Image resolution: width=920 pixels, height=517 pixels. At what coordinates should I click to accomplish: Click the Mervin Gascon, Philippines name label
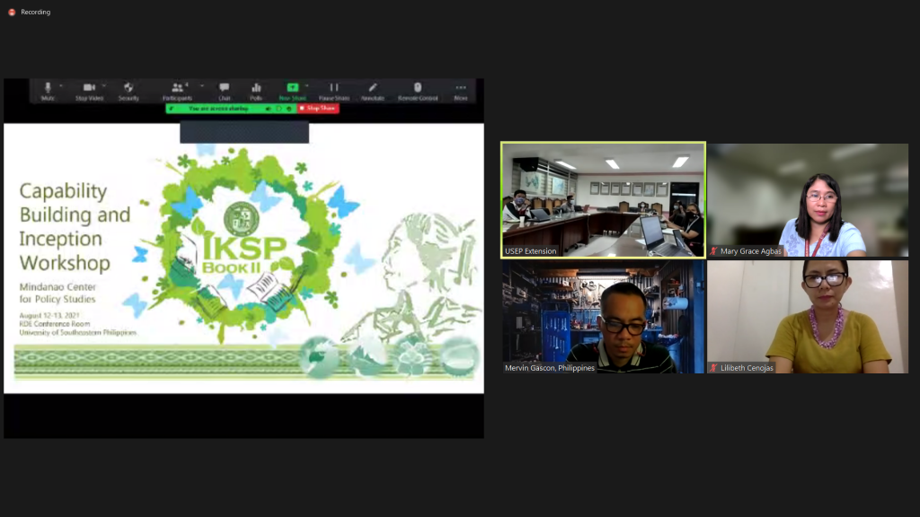(550, 368)
